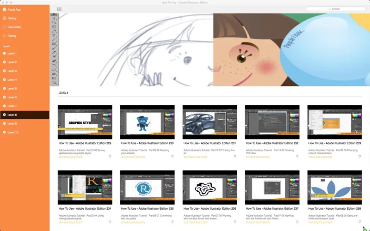The height and width of the screenshot is (231, 370).
Task: Favourite Edition 235 with its heart icon
Action: [x=172, y=222]
